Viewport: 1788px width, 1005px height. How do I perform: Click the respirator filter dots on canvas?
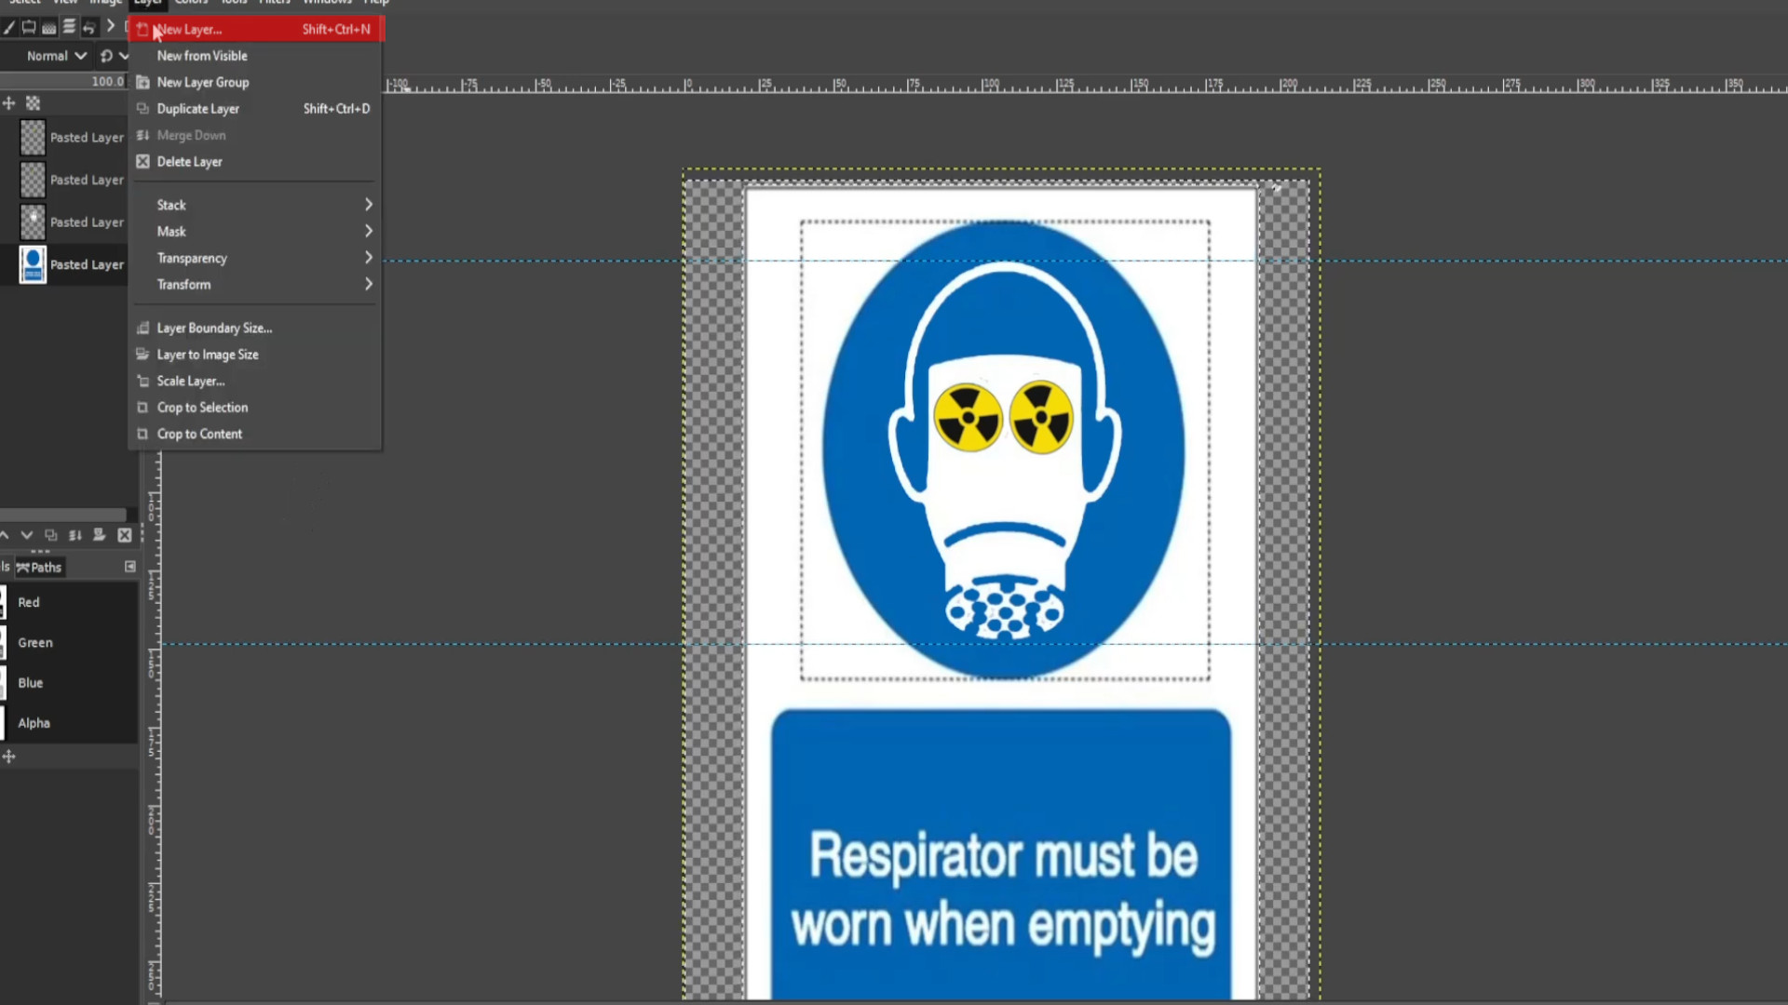click(1005, 609)
